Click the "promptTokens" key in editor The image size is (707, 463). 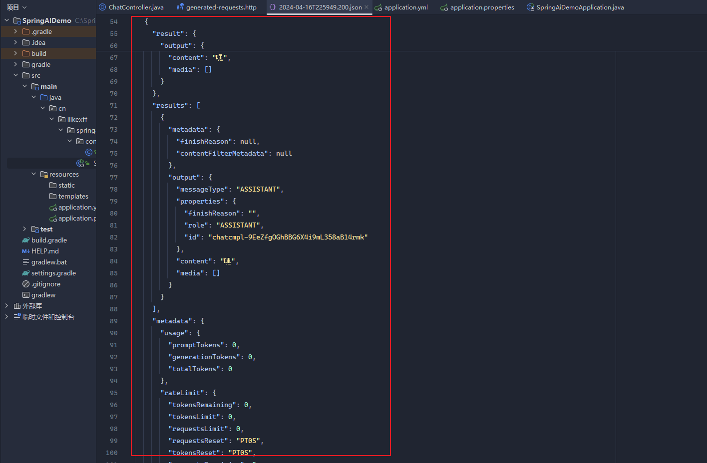[196, 345]
